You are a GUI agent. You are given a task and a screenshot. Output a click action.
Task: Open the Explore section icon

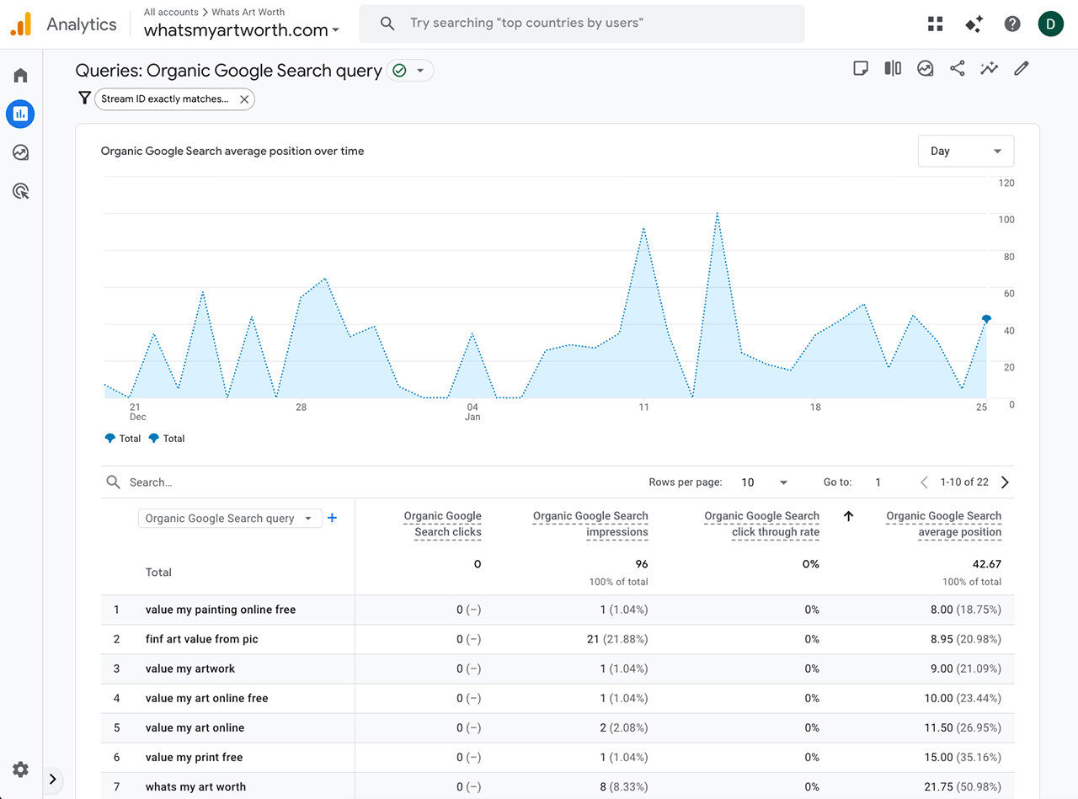click(x=19, y=152)
